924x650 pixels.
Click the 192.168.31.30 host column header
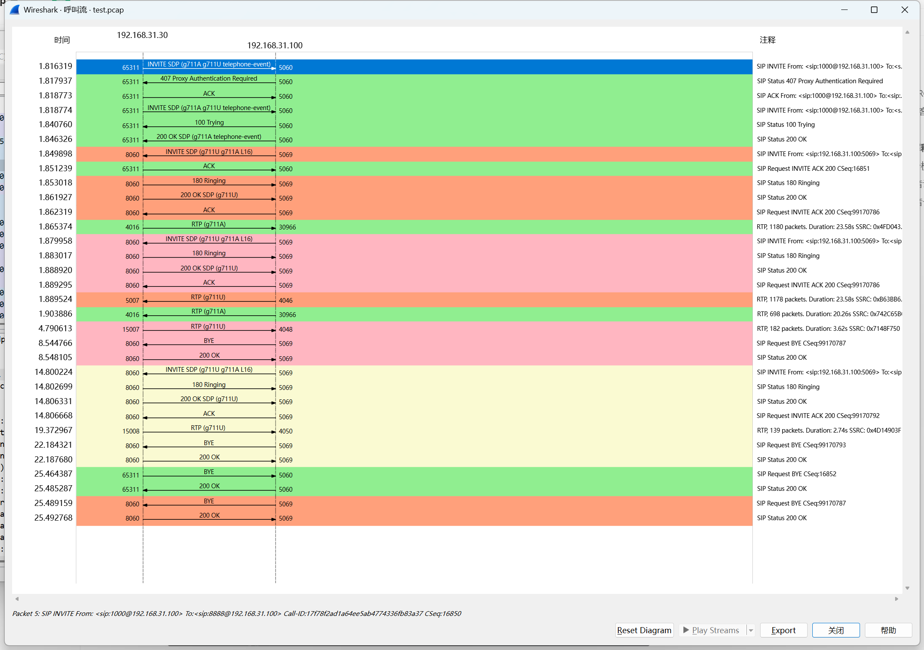(142, 35)
